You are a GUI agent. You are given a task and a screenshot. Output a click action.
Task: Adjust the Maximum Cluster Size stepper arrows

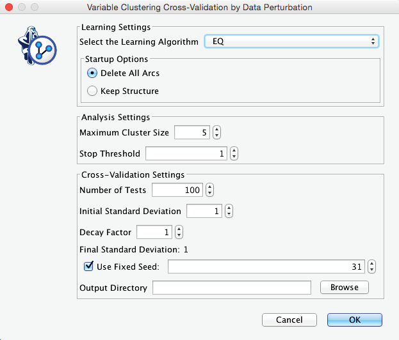(x=216, y=133)
